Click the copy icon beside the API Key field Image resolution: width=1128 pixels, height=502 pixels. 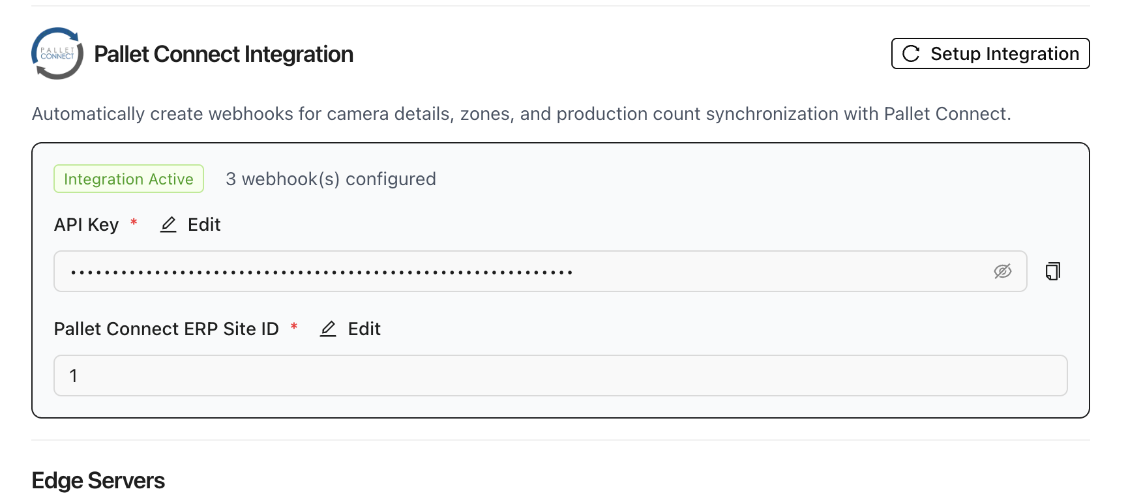1052,271
